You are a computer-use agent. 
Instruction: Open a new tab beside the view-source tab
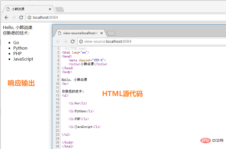coord(111,33)
